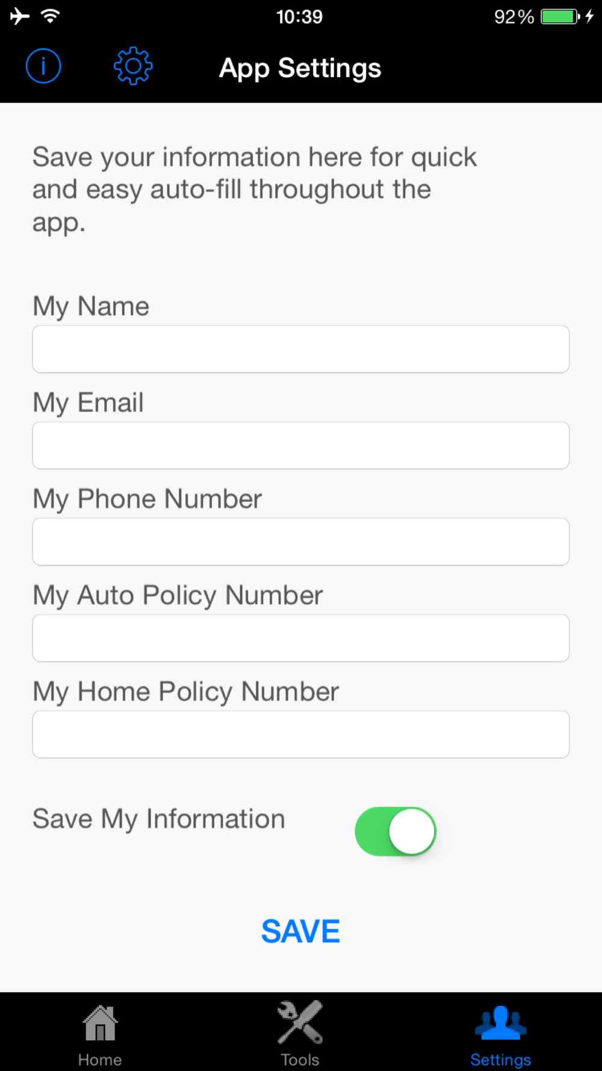Open the gear settings icon
The image size is (602, 1071).
[133, 66]
